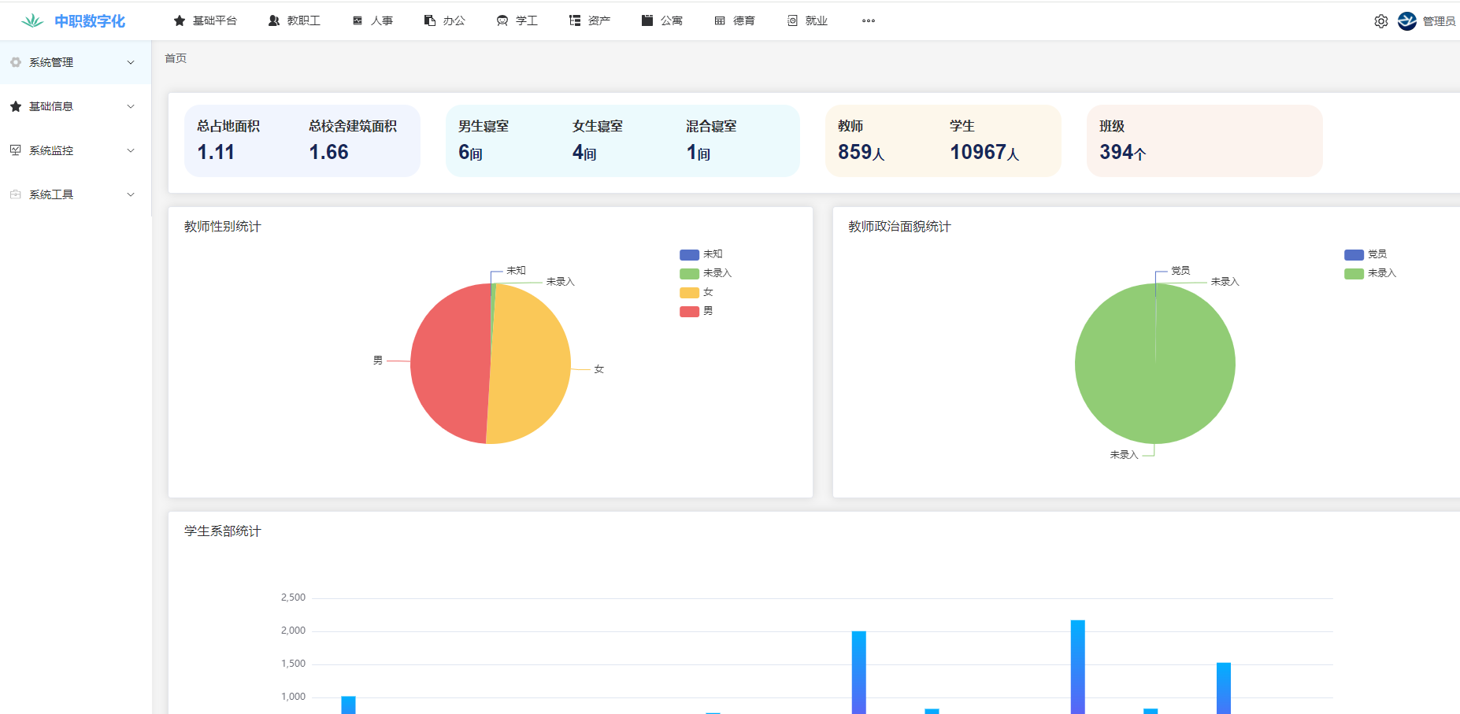Click the star icon beside 基础平台
The image size is (1460, 714).
(x=180, y=21)
